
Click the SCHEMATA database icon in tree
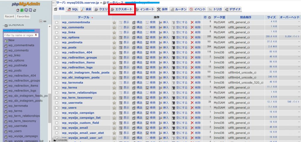(6, 25)
